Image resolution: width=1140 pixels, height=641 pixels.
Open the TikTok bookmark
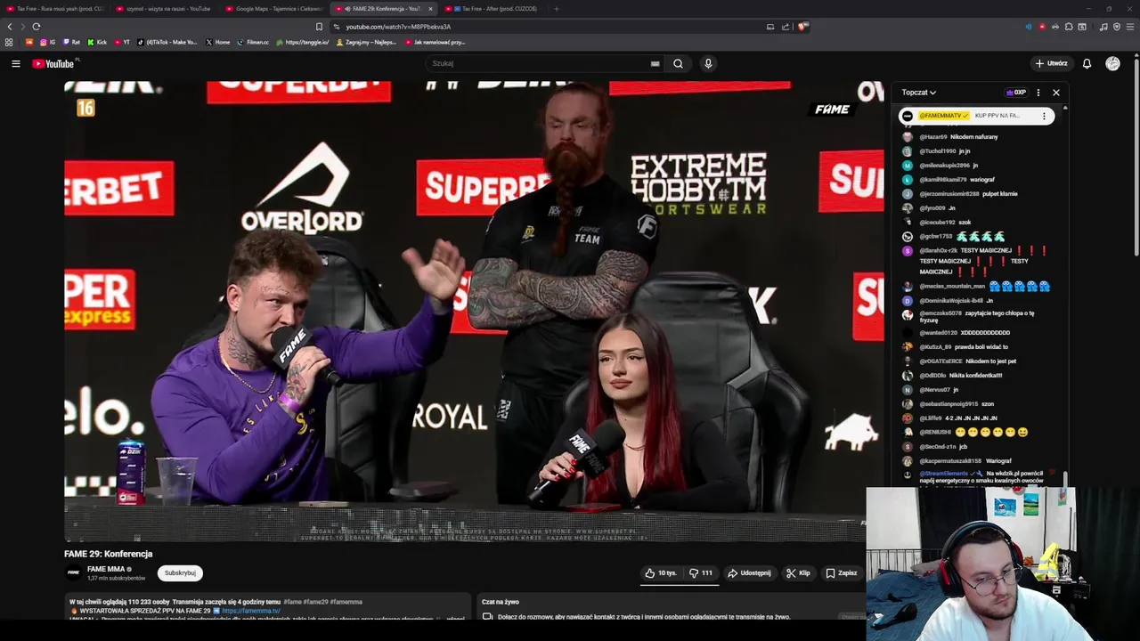(168, 42)
